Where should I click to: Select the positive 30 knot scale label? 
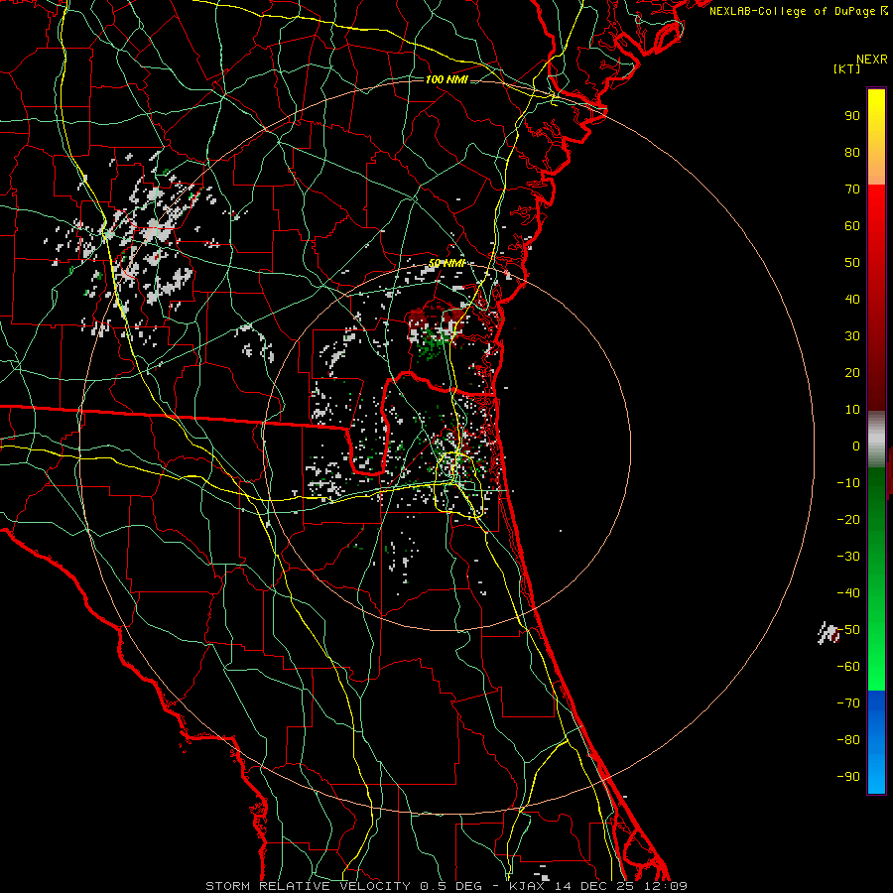852,336
